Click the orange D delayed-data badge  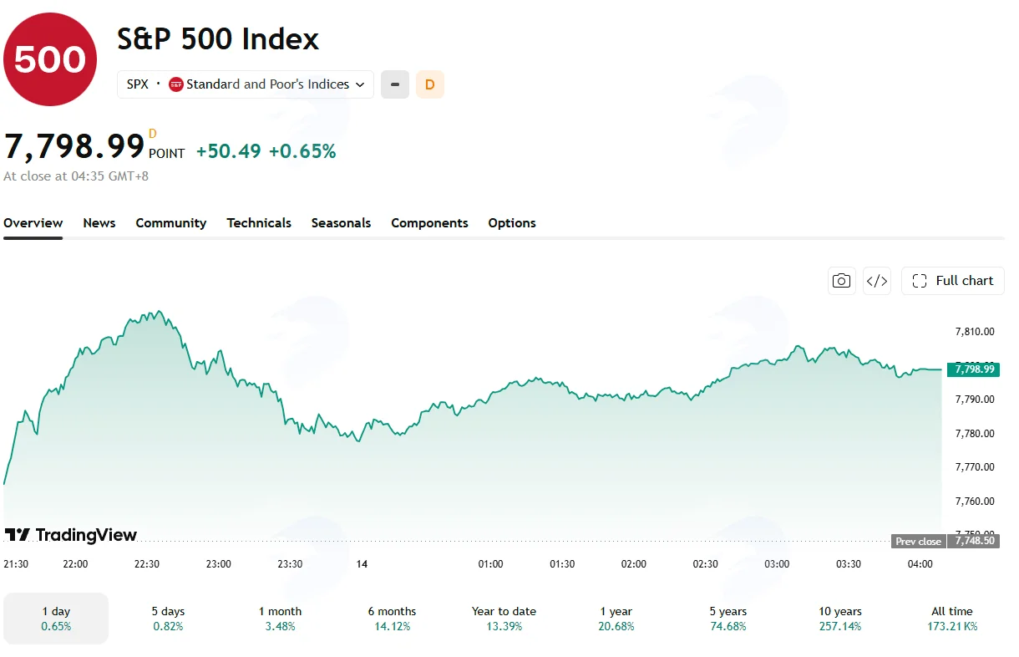[430, 84]
